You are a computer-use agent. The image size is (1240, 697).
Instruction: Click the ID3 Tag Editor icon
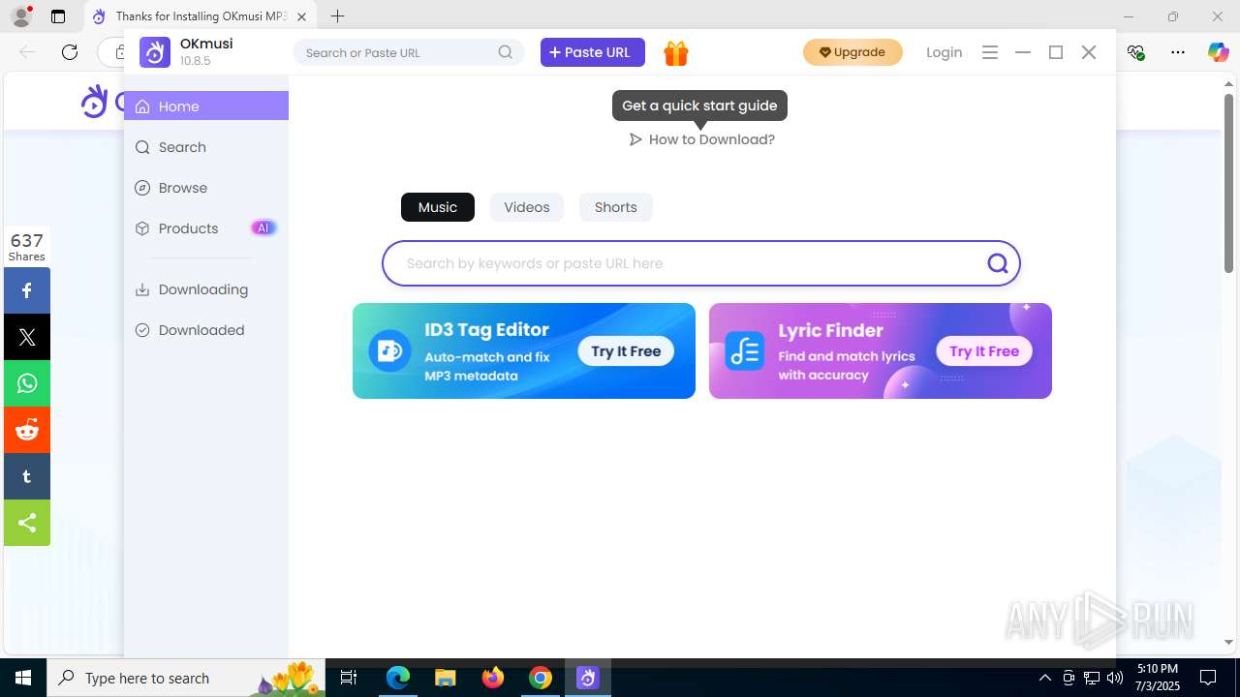pos(389,350)
